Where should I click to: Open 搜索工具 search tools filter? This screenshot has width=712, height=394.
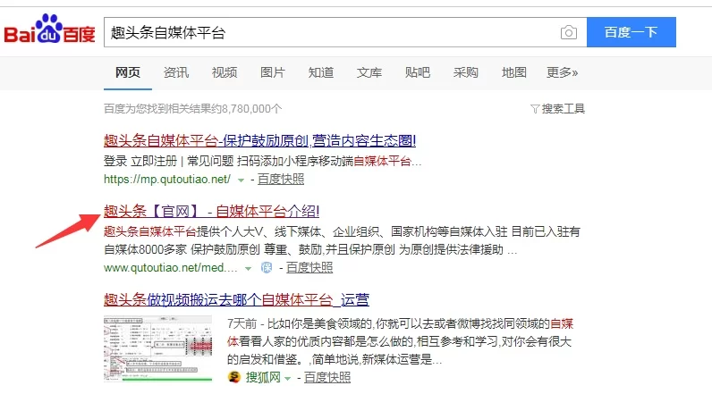click(557, 108)
